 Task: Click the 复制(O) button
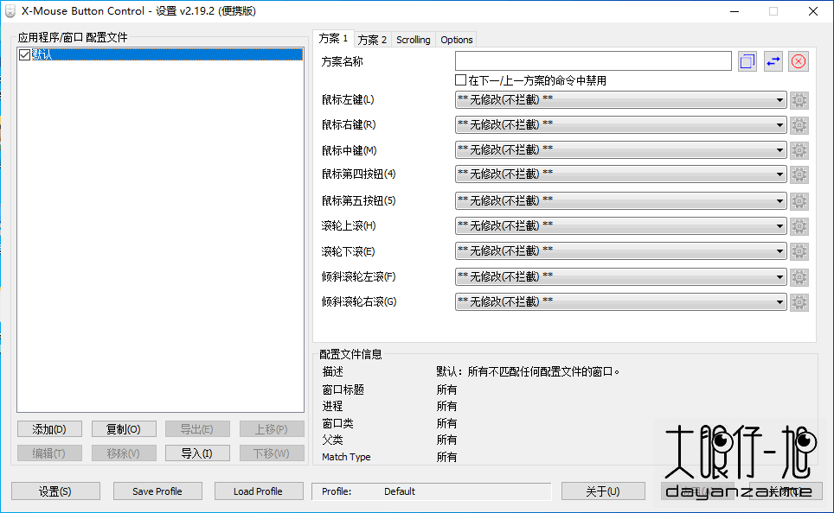coord(124,429)
